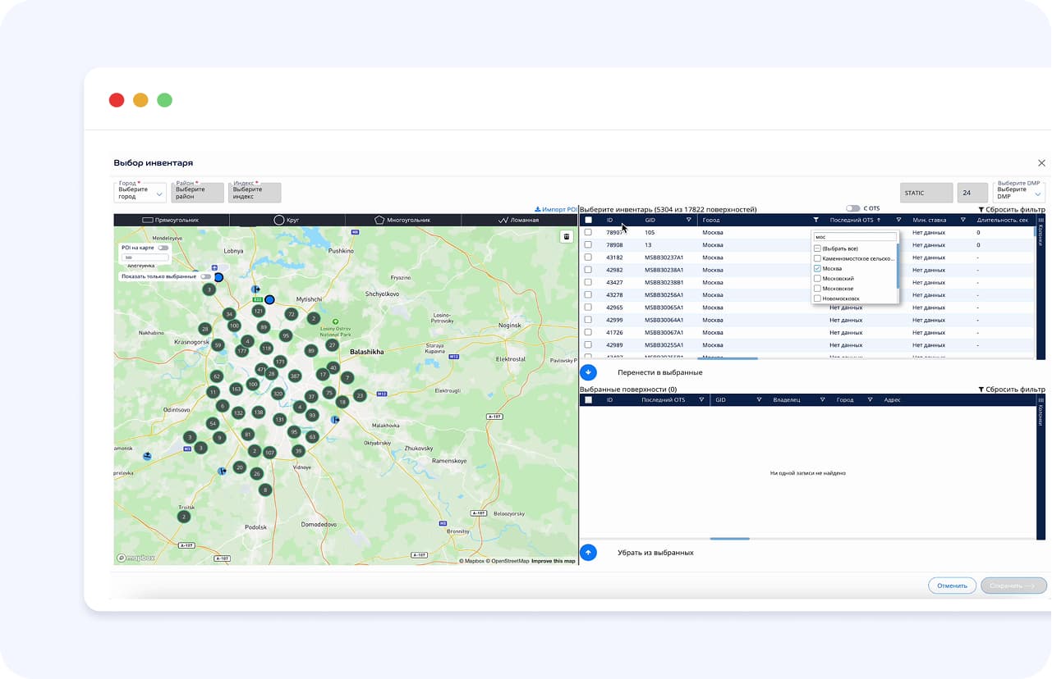Open the Владелец column filter menu
This screenshot has width=1052, height=679.
[x=821, y=400]
